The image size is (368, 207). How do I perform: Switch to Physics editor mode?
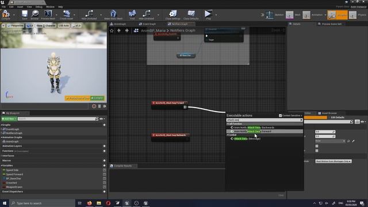point(358,15)
